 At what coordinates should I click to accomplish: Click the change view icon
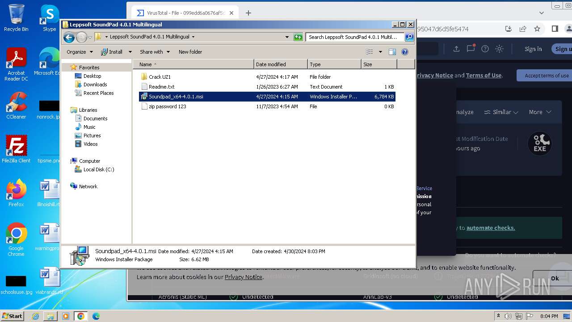tap(370, 52)
